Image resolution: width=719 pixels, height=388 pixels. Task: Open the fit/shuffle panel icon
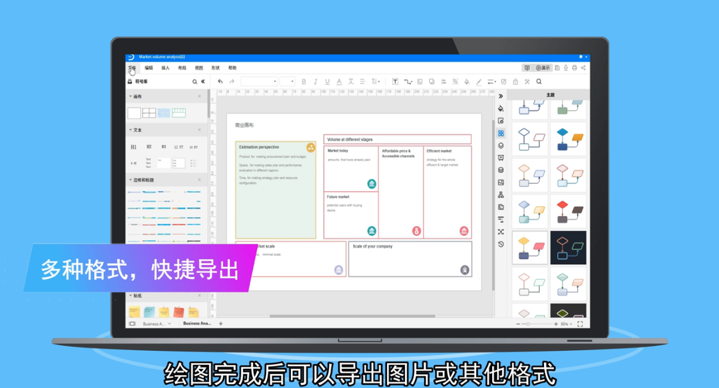[500, 232]
